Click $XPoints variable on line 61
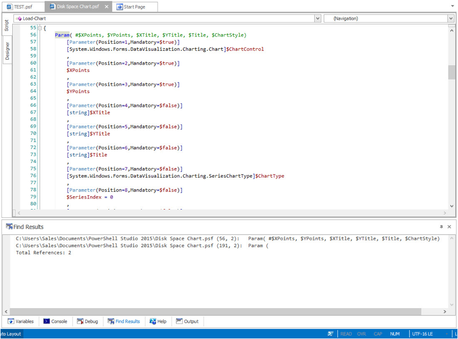 pos(78,70)
